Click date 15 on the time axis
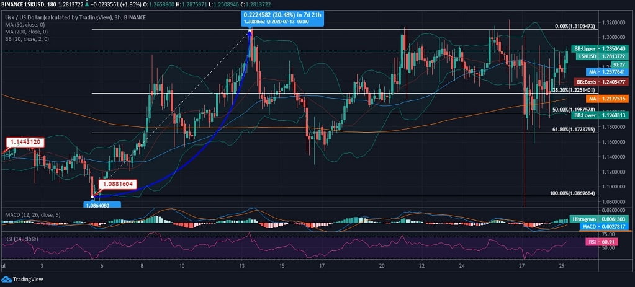635x287 pixels. click(282, 266)
